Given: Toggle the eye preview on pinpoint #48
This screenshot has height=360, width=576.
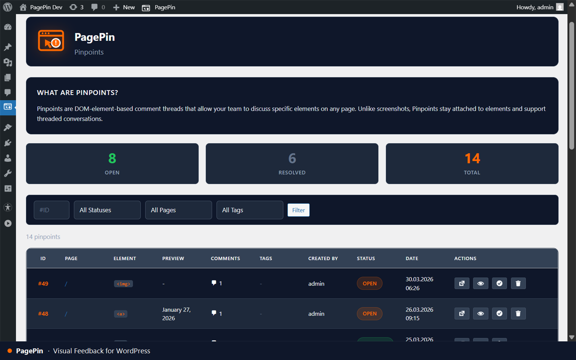Looking at the screenshot, I should coord(480,313).
